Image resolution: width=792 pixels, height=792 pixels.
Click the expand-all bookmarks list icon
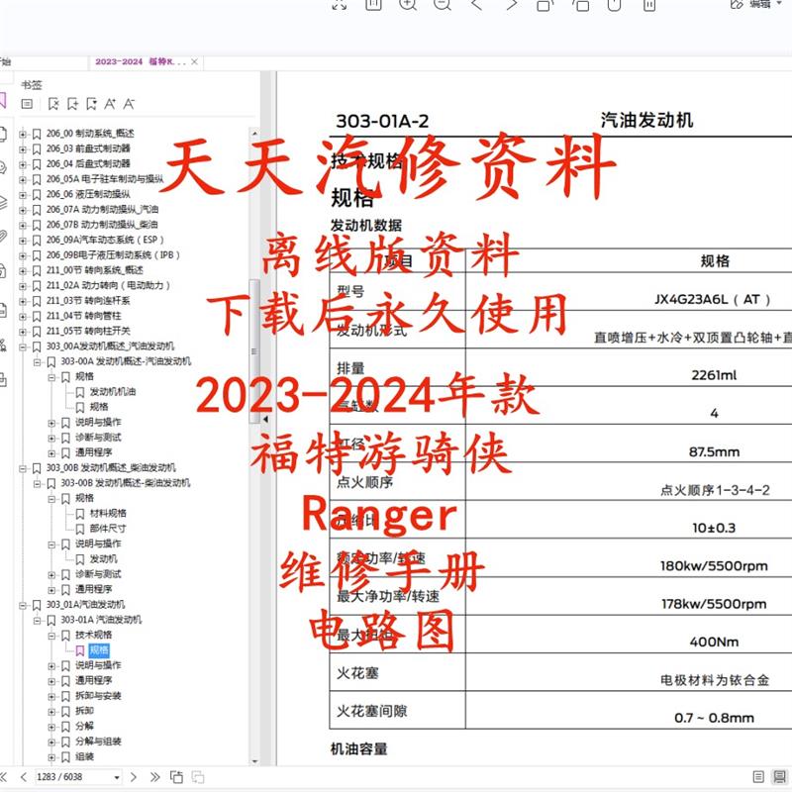[28, 104]
